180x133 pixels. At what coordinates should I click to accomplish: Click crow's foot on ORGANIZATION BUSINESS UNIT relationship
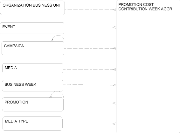pos(114,10)
